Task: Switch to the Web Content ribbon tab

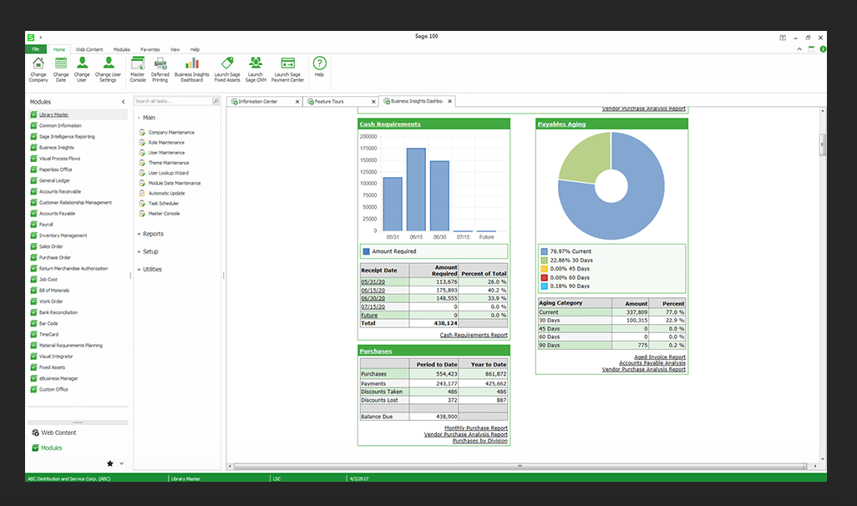Action: pyautogui.click(x=89, y=49)
